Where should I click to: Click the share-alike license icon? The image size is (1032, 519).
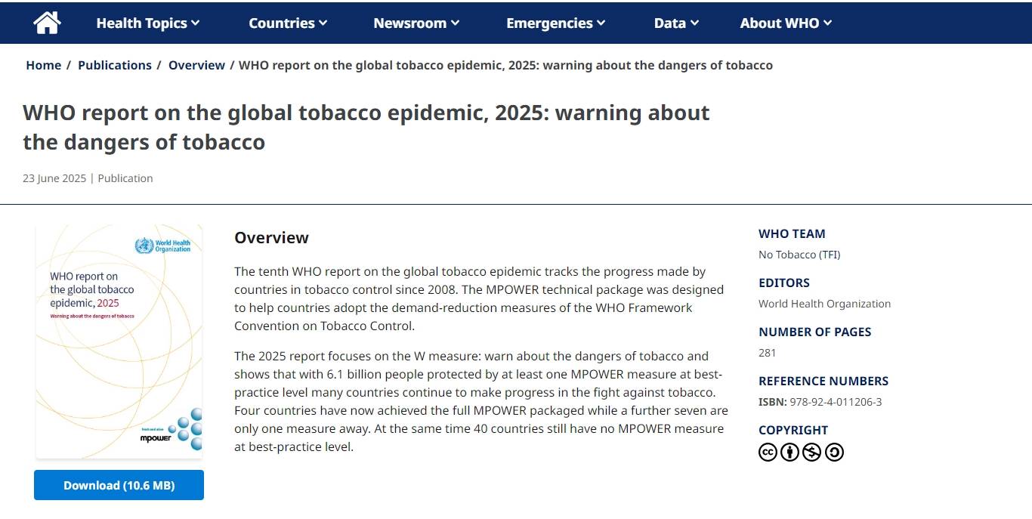834,452
